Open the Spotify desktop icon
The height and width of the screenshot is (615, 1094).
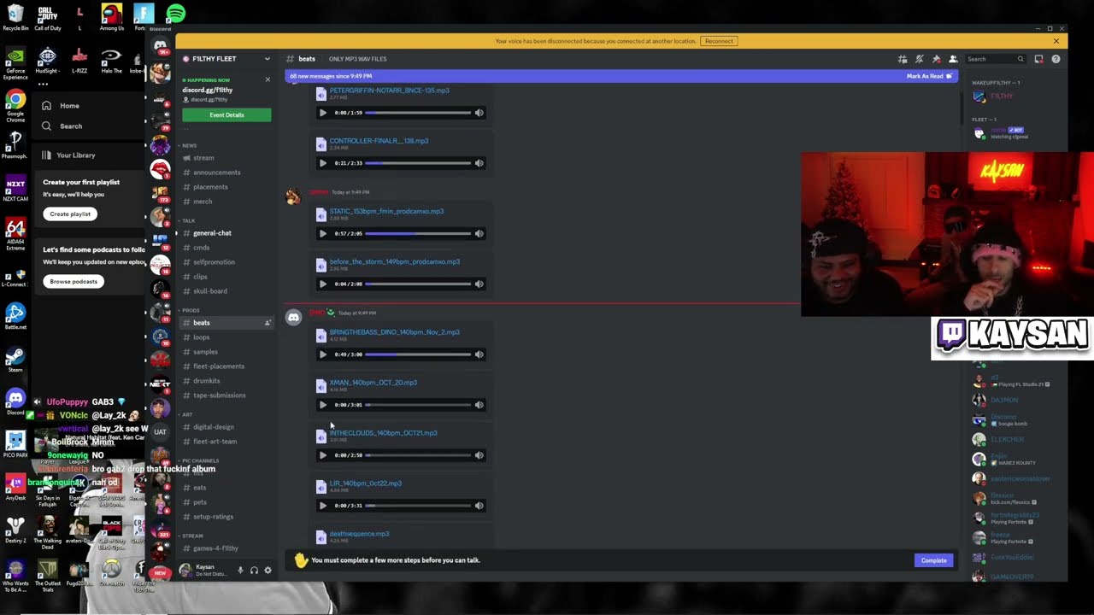tap(175, 14)
